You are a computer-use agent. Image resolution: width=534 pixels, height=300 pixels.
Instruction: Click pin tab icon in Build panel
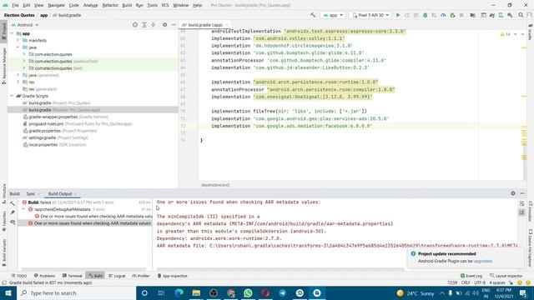pyautogui.click(x=13, y=212)
